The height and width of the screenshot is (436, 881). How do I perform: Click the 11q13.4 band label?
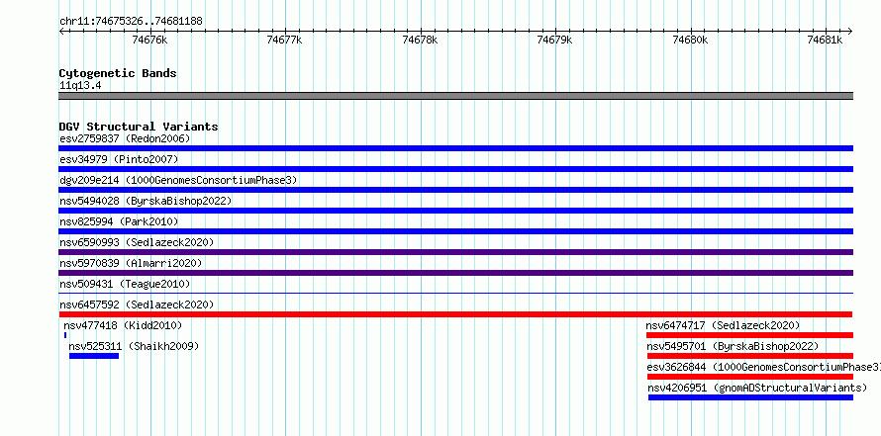tap(80, 86)
